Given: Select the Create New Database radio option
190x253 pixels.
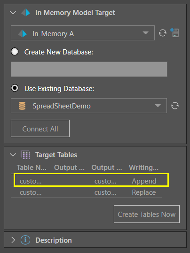Looking at the screenshot, I should [15, 52].
